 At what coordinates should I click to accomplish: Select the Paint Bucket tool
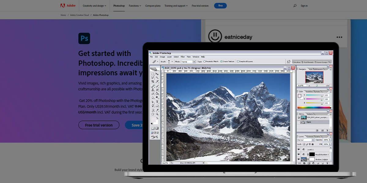tap(157, 93)
